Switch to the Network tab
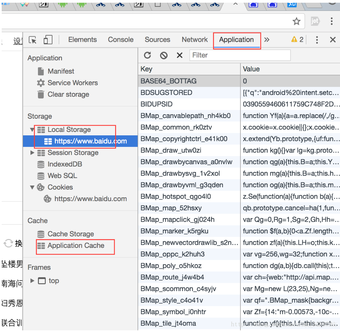Image resolution: width=340 pixels, height=331 pixels. click(x=194, y=40)
